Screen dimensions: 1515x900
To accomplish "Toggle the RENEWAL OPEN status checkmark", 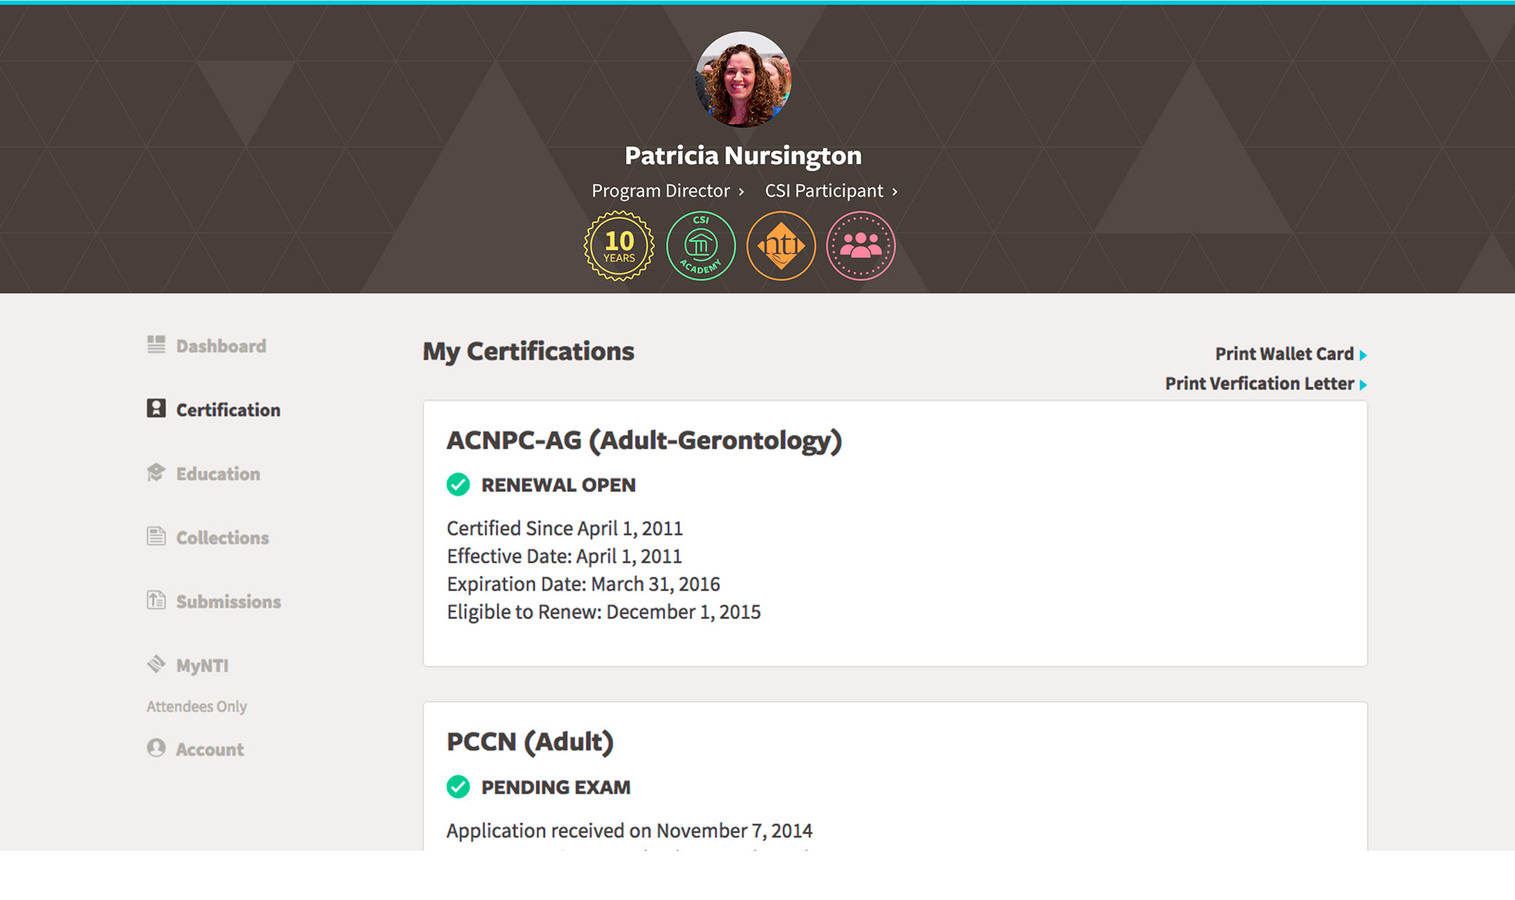I will pos(458,485).
